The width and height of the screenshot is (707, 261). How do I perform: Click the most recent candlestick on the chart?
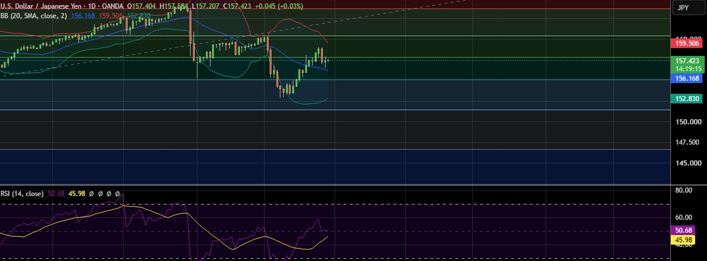[x=327, y=60]
